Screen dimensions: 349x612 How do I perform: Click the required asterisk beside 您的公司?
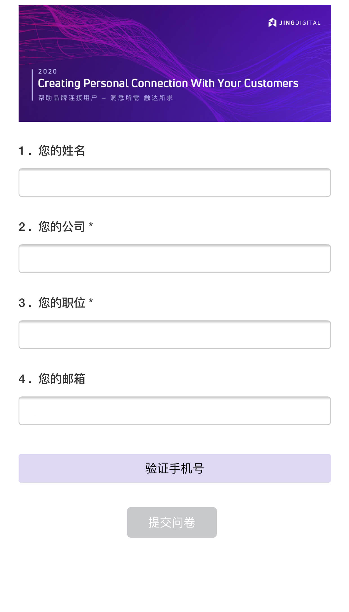click(x=91, y=225)
